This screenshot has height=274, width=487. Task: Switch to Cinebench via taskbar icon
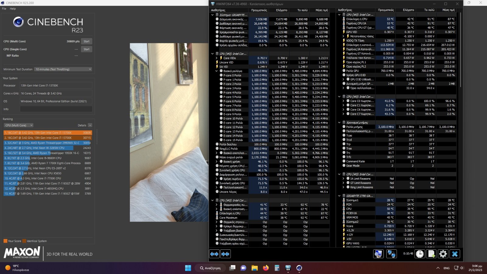(x=299, y=268)
